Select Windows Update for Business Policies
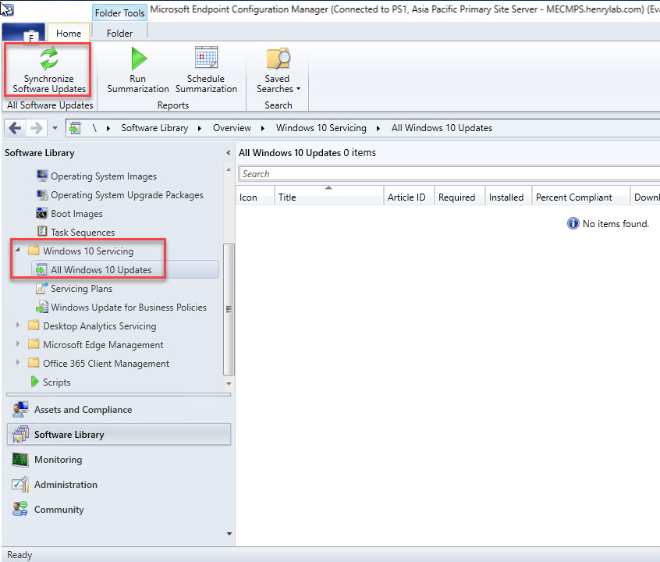 click(x=128, y=308)
